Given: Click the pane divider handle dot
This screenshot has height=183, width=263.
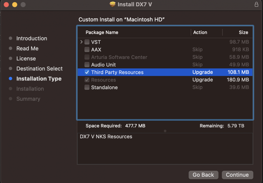Looking at the screenshot, I should coord(165,131).
